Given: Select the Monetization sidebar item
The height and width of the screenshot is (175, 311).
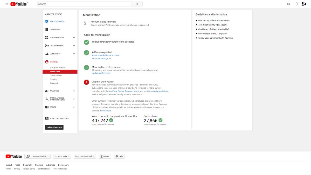Looking at the screenshot, I should (x=60, y=72).
